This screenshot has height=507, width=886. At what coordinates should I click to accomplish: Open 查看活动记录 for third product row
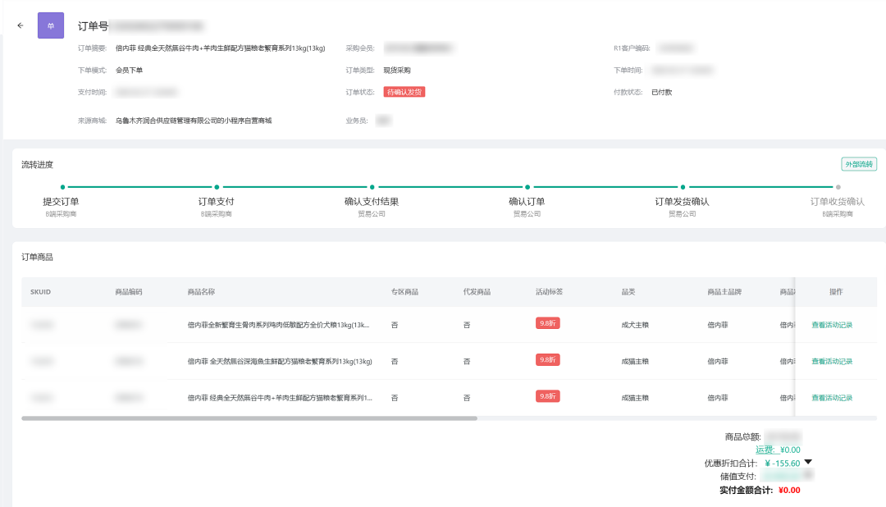coord(832,398)
